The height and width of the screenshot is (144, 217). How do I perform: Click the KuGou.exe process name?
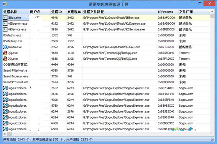click(x=15, y=47)
